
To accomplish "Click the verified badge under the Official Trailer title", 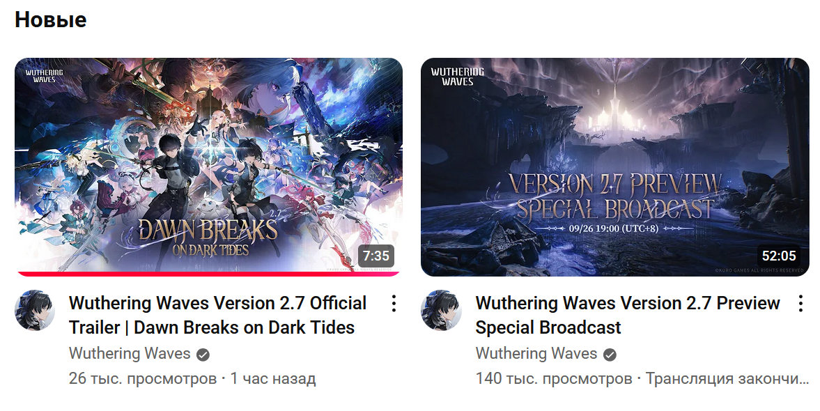I will pos(203,355).
